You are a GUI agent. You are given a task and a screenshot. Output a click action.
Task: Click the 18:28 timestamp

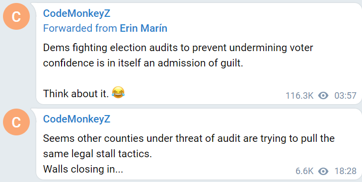346,171
